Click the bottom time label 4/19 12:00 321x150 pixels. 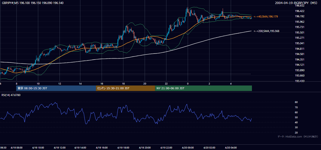(x=60, y=147)
